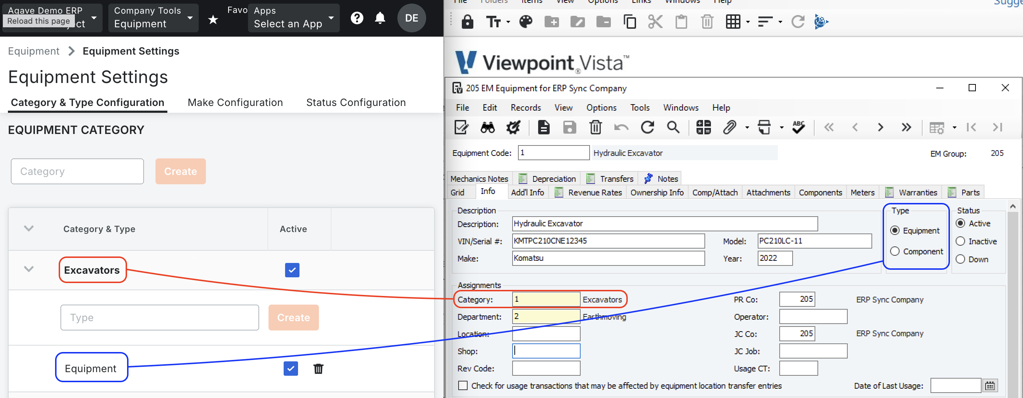Viewport: 1023px width, 398px height.
Task: Delete record using EM Equipment toolbar trash icon
Action: (x=595, y=128)
